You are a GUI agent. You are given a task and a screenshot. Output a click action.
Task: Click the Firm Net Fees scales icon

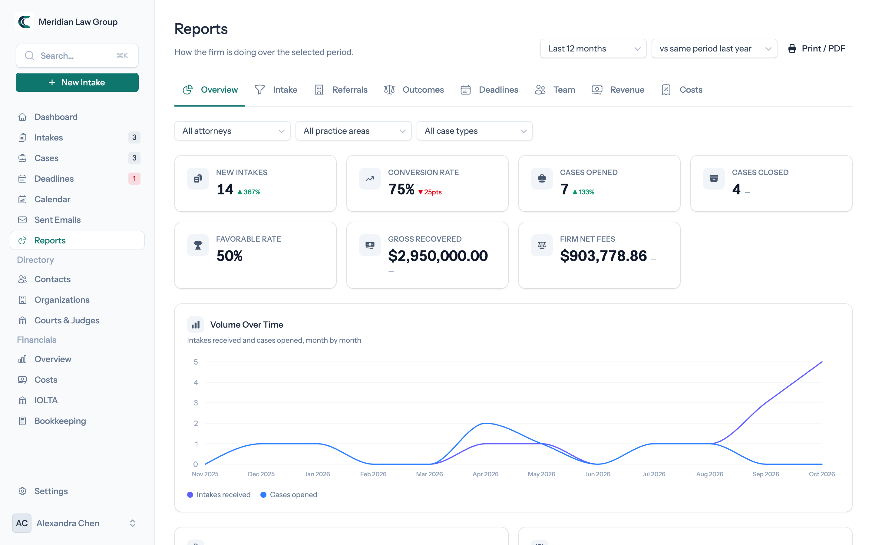(542, 245)
